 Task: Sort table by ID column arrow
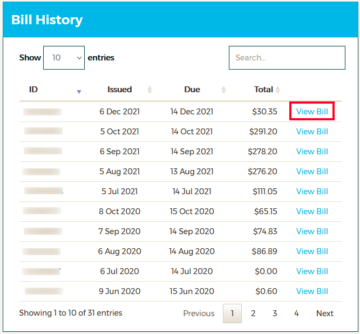pyautogui.click(x=79, y=91)
